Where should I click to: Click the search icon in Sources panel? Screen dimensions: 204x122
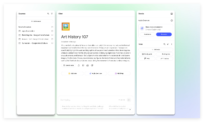coord(48,14)
